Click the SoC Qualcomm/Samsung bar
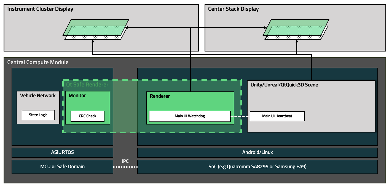389x187 pixels. [257, 167]
